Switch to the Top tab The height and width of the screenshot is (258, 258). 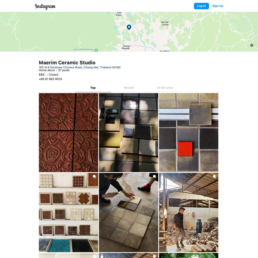[x=93, y=88]
